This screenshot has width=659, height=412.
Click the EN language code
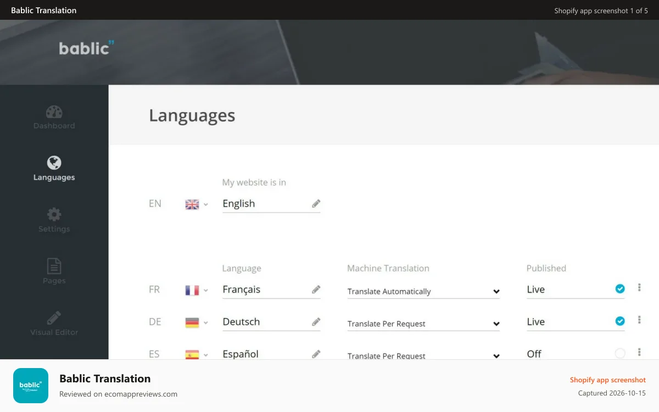point(155,203)
